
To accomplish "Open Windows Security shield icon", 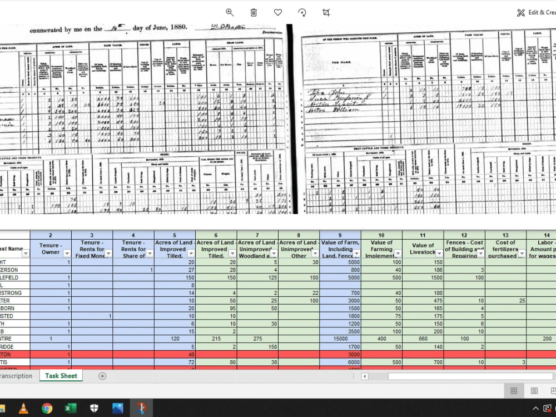I will tap(94, 408).
